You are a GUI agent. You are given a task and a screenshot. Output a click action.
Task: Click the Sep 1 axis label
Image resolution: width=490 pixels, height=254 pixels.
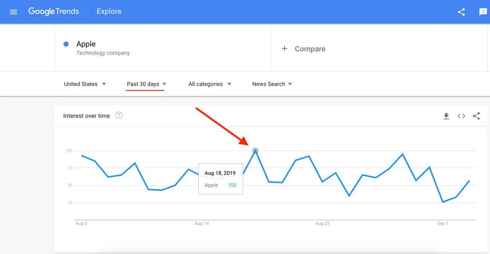point(443,224)
